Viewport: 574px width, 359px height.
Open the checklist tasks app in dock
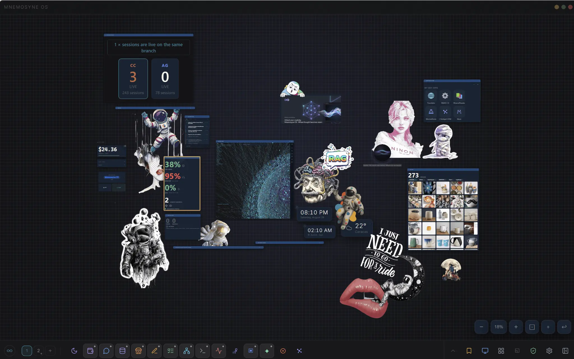pos(171,351)
